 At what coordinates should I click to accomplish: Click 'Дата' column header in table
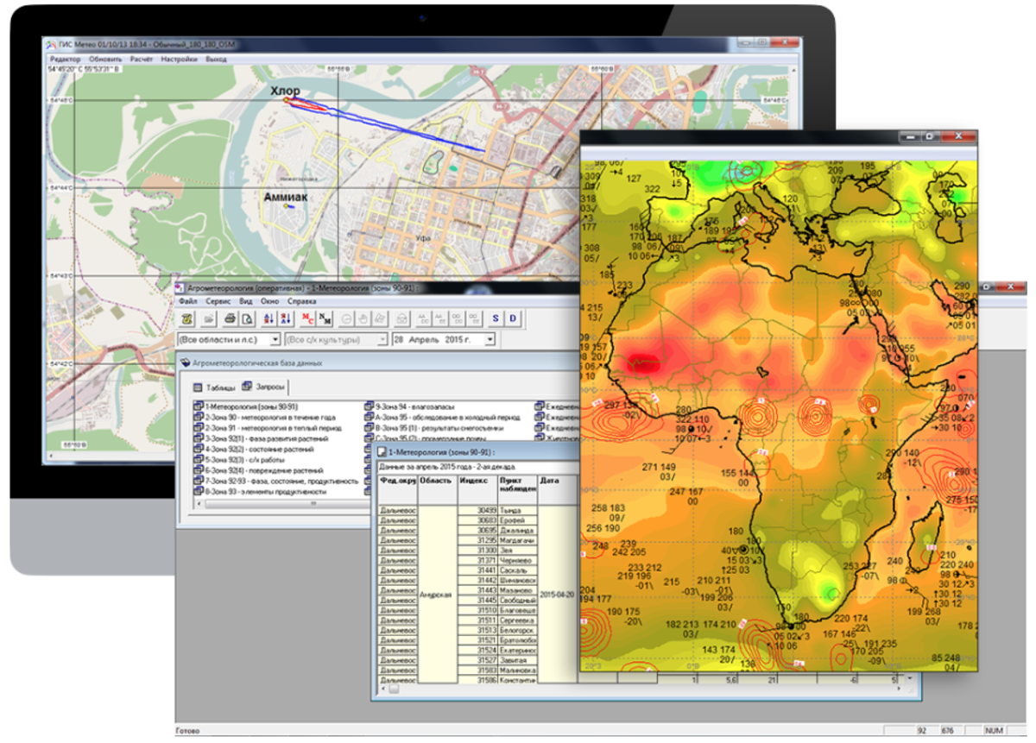tap(557, 489)
